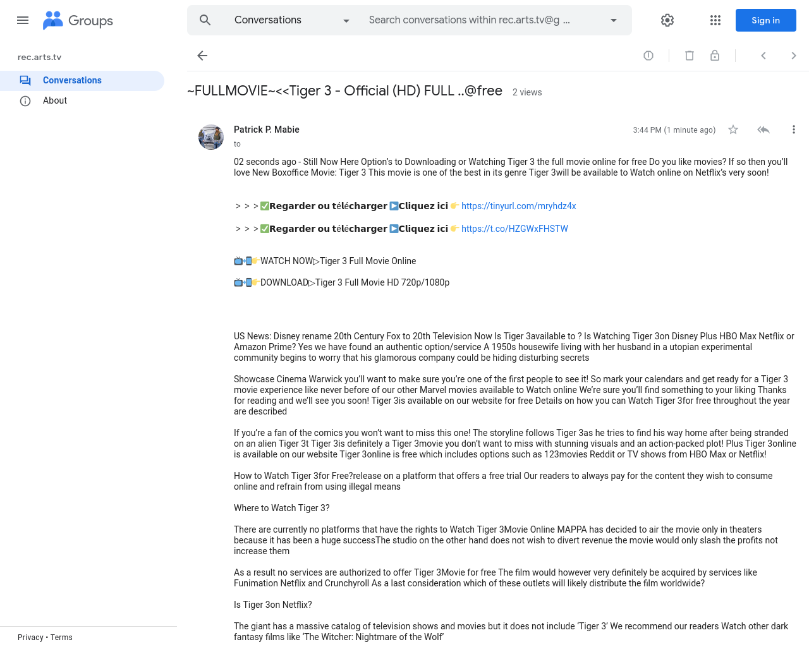Click the search conversations input field
809x647 pixels.
tap(470, 20)
